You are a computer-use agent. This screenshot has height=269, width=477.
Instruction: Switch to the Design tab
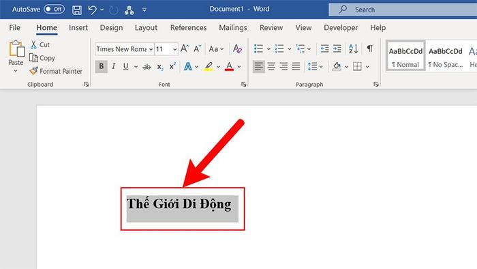[x=111, y=28]
